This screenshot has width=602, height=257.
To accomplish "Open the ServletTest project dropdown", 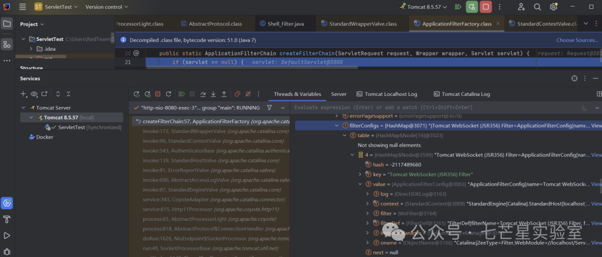I will point(56,7).
